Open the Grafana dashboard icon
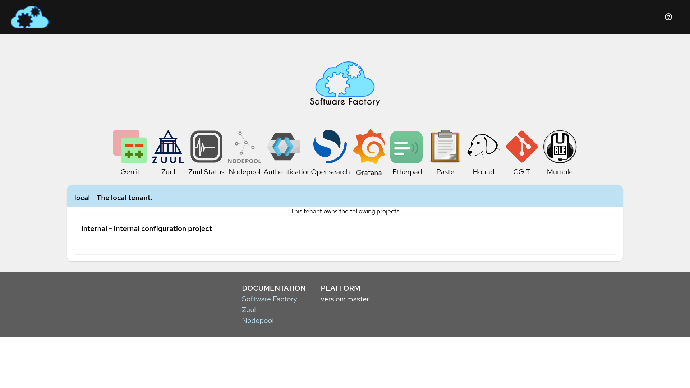 click(369, 147)
